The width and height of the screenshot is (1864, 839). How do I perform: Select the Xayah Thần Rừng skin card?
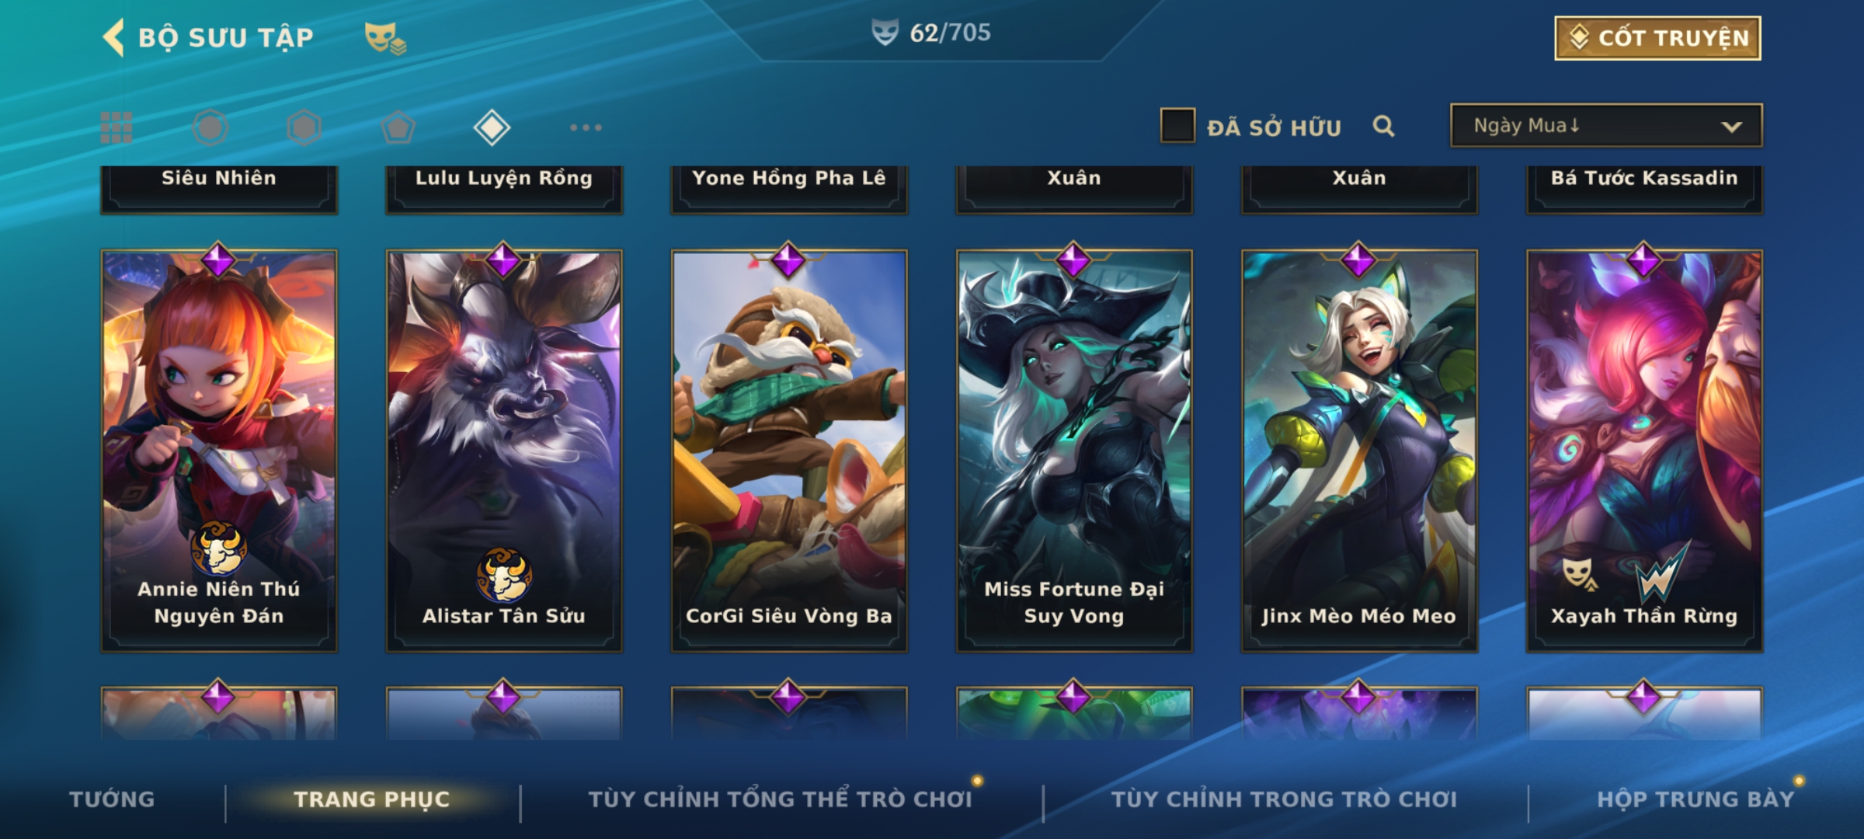(x=1644, y=451)
